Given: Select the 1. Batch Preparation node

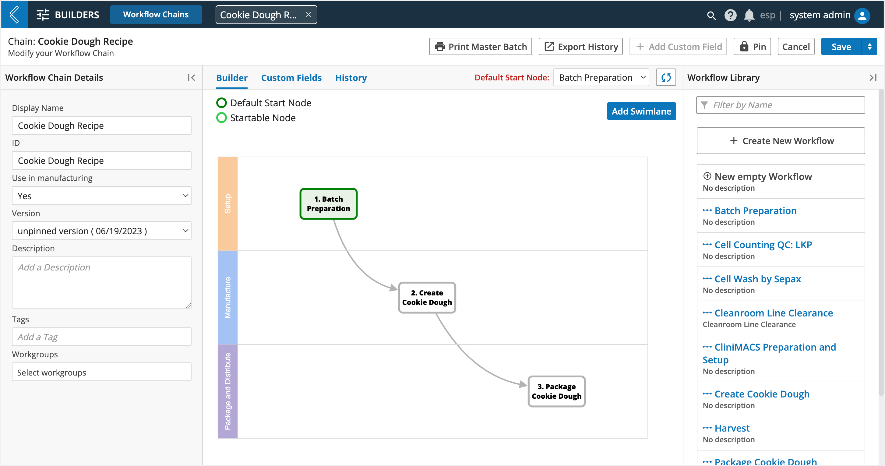Looking at the screenshot, I should (x=328, y=204).
